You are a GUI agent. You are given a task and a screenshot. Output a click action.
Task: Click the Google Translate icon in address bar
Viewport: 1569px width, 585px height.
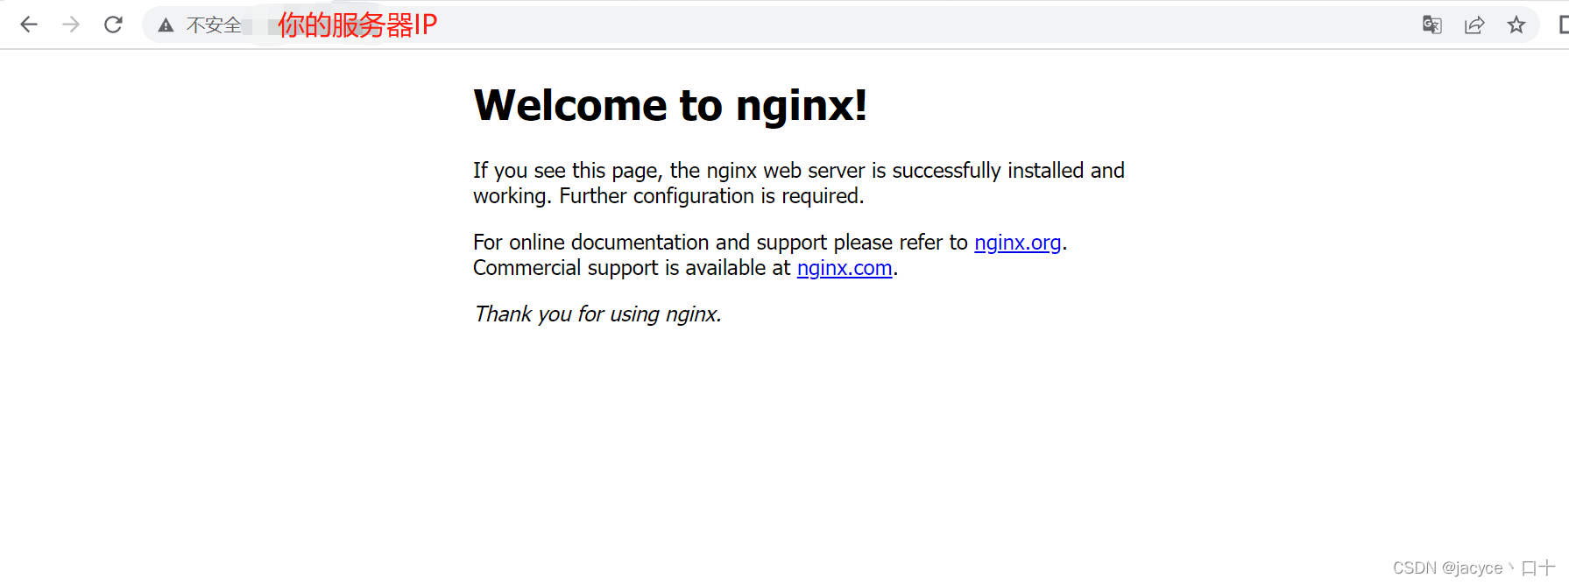point(1432,25)
